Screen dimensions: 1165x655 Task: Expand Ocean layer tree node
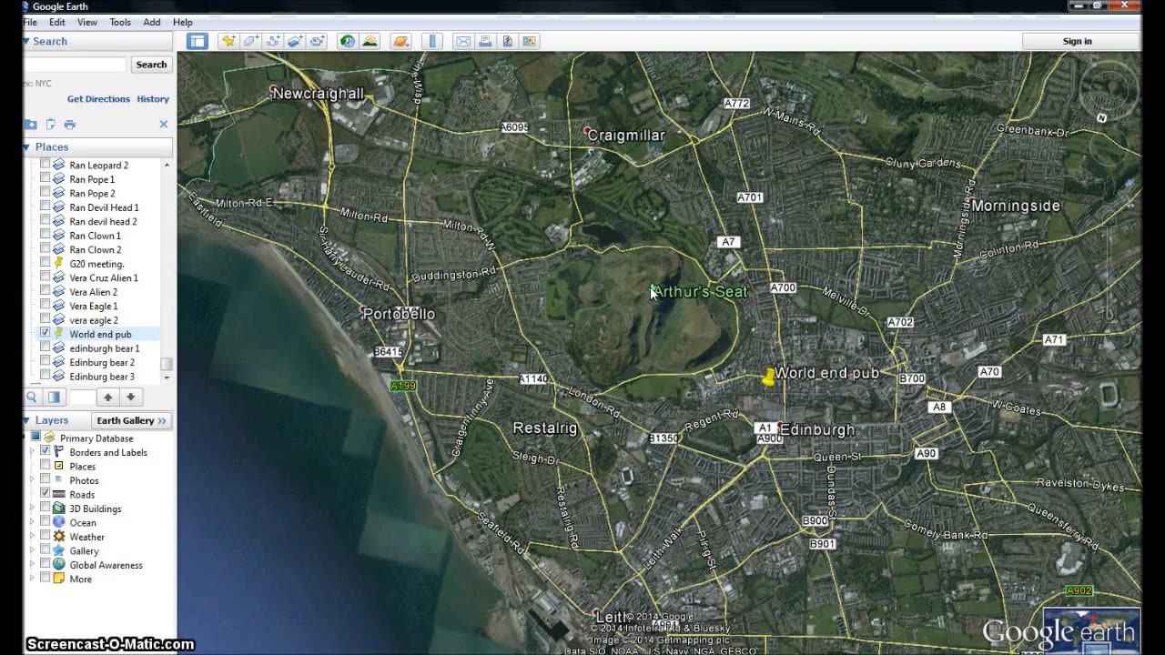pos(32,522)
